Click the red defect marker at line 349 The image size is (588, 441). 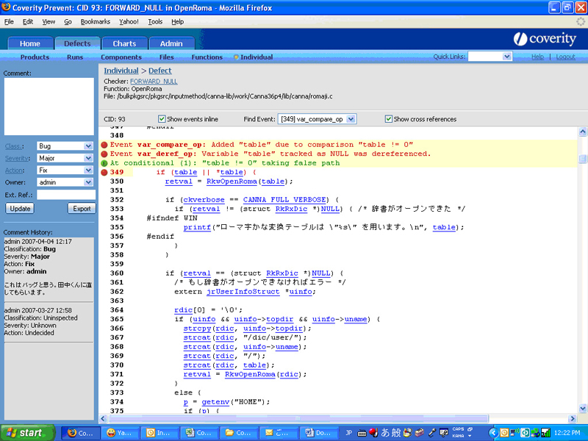104,173
